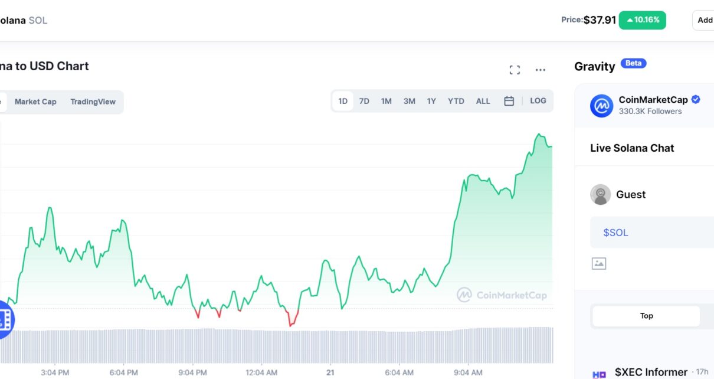Click the 17h timestamp on the post

click(x=702, y=372)
